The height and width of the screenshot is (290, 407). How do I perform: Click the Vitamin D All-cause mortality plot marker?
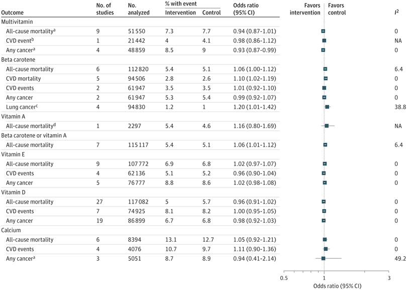pyautogui.click(x=324, y=202)
